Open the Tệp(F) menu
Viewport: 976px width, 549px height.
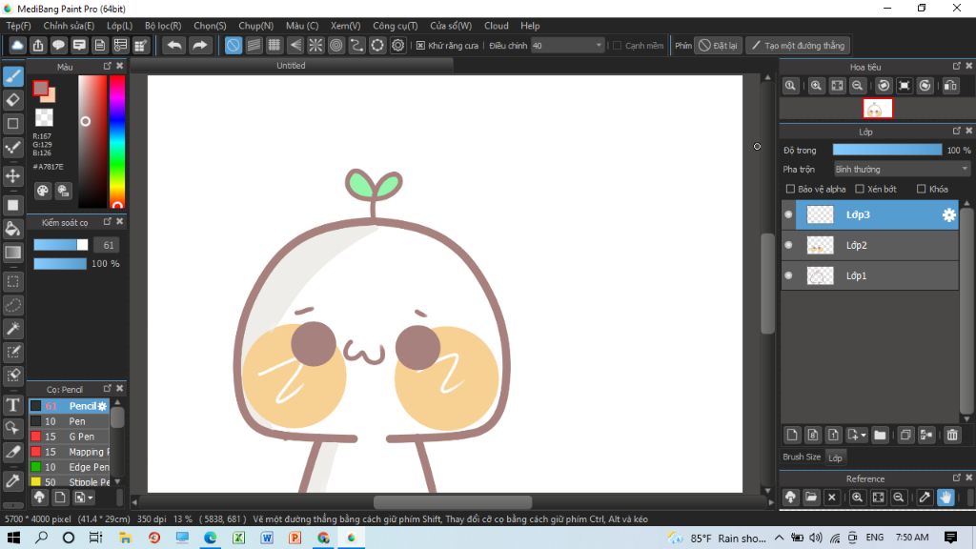(19, 26)
